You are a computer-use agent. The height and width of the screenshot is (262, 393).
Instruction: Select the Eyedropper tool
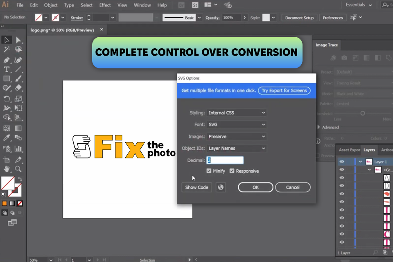click(x=7, y=138)
